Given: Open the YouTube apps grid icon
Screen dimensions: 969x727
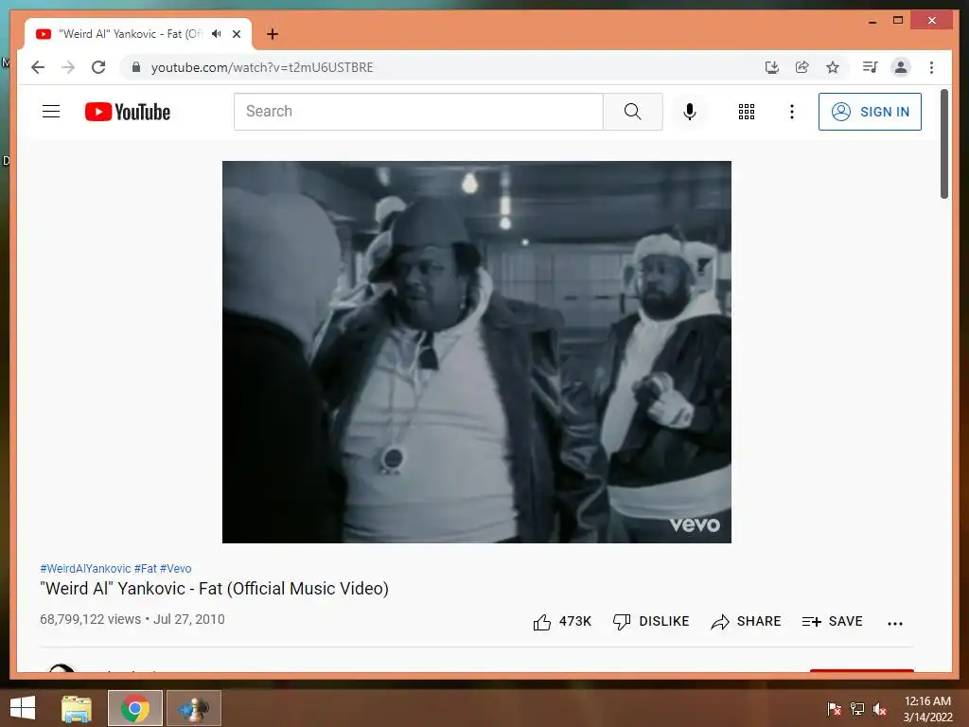Looking at the screenshot, I should pos(746,112).
